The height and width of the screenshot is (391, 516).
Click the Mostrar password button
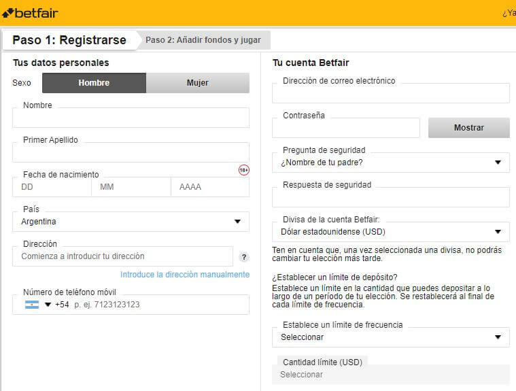coord(469,128)
